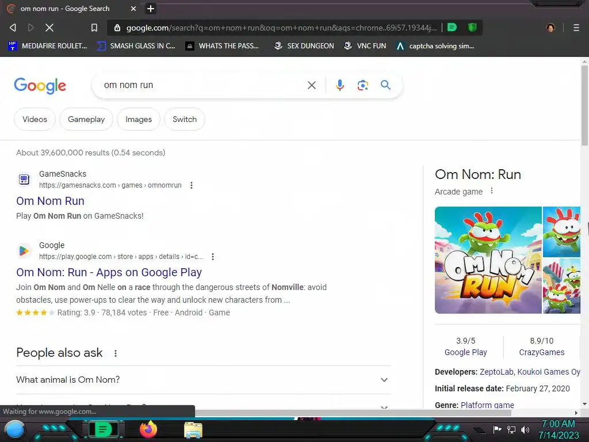Open Firefox from the taskbar

(148, 429)
